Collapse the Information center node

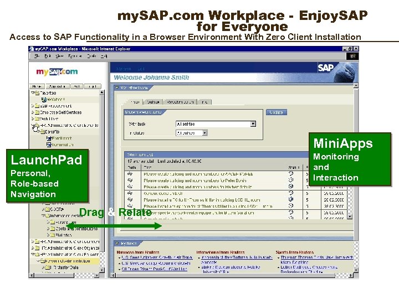tap(43, 215)
